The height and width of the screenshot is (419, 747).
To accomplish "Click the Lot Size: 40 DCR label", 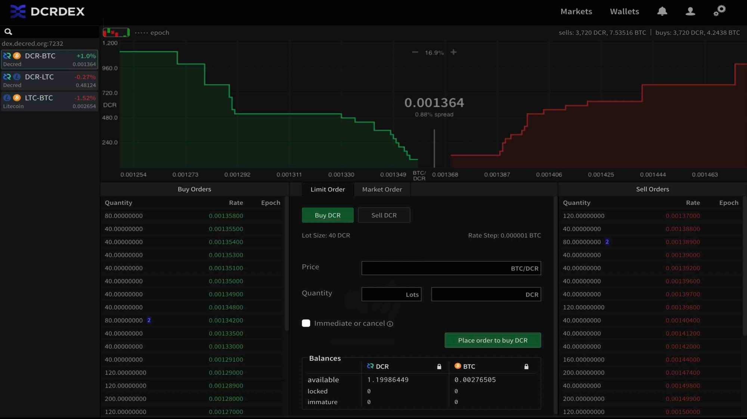I will [326, 235].
